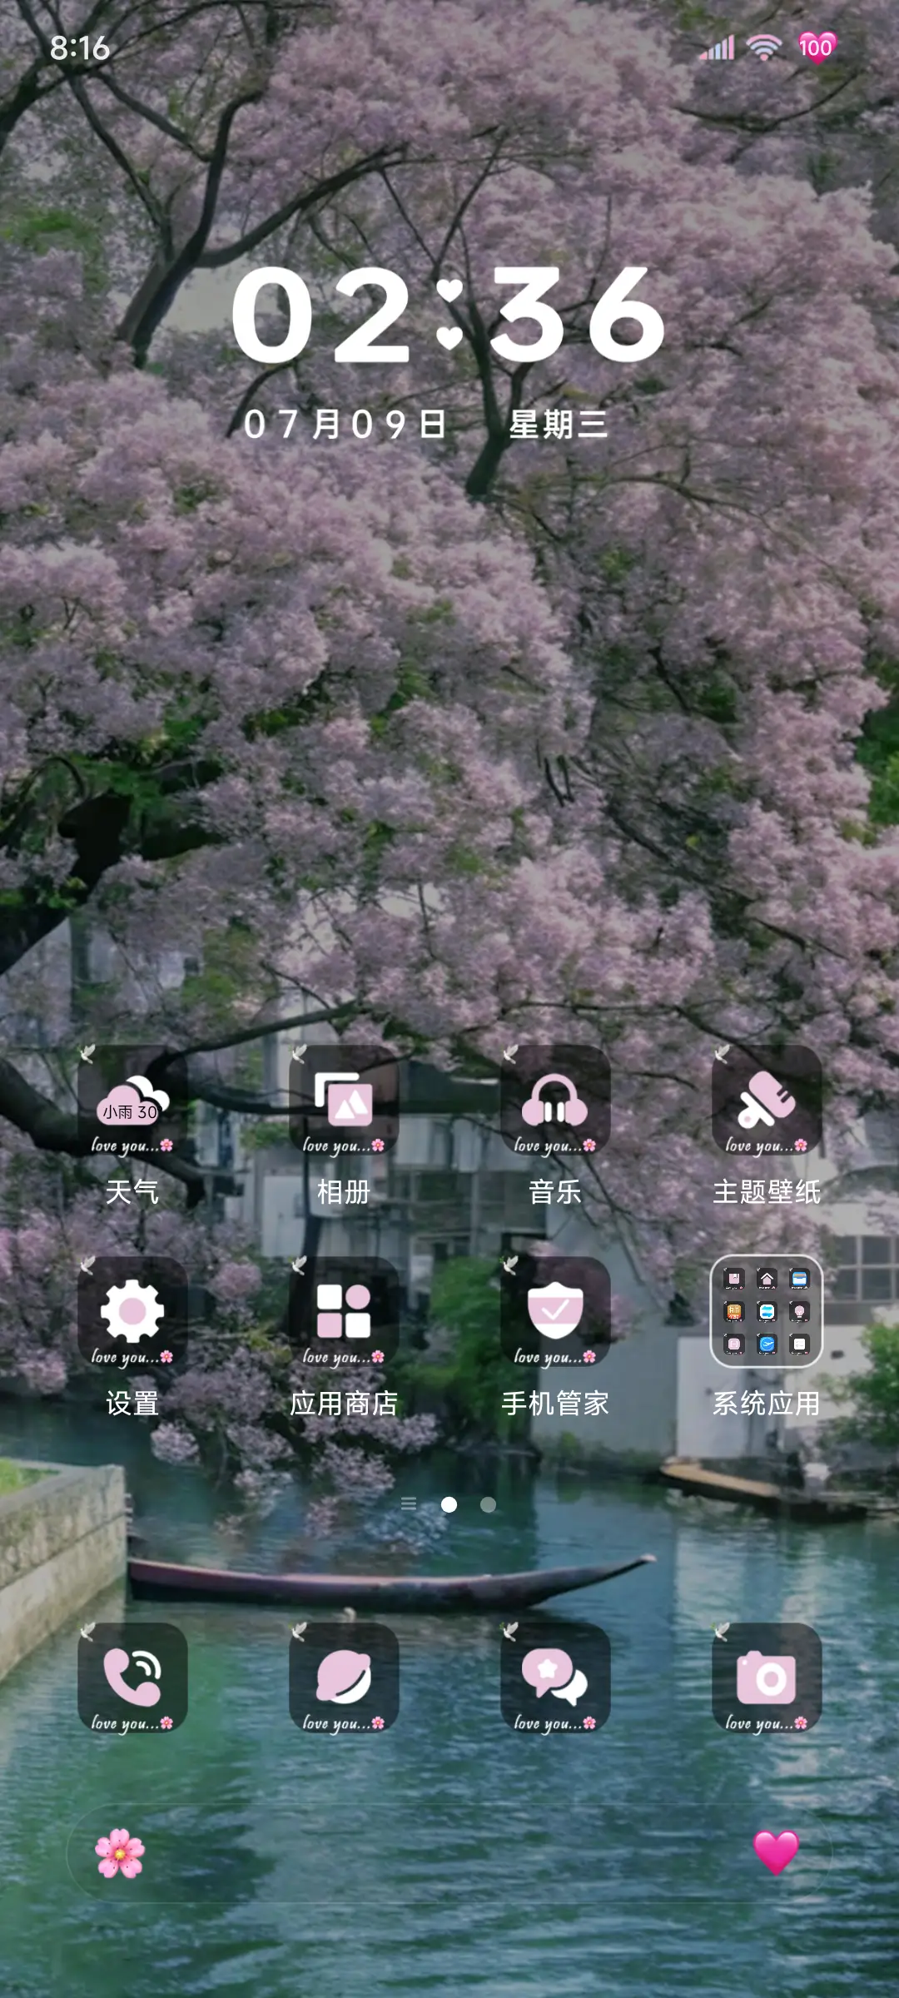
Task: Launch the Music (音乐) headphones app
Action: pyautogui.click(x=555, y=1100)
